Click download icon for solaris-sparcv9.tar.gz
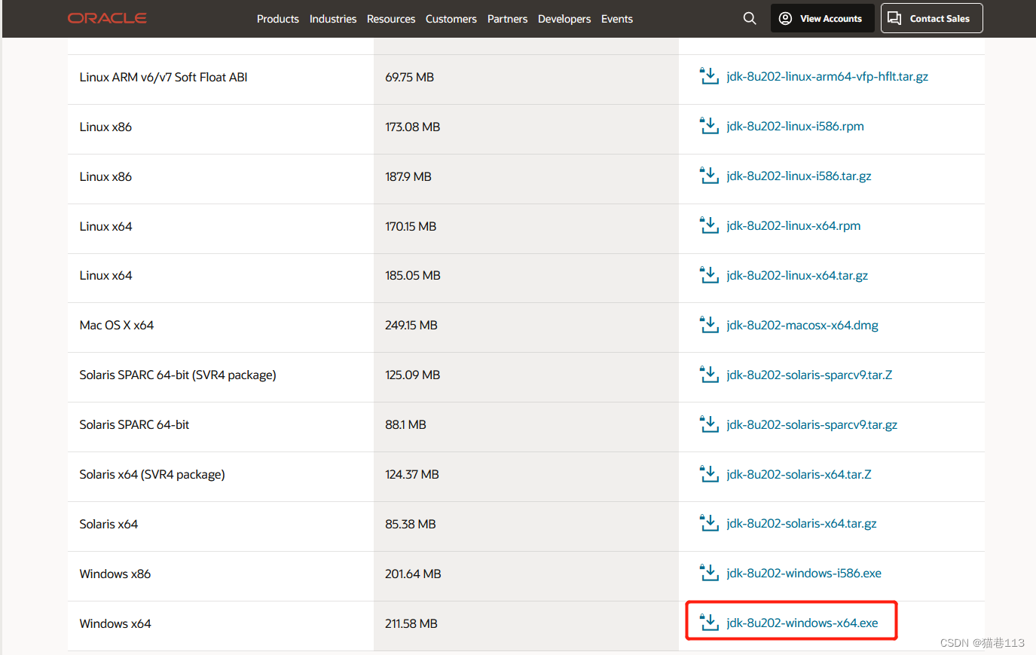The image size is (1036, 655). (709, 424)
